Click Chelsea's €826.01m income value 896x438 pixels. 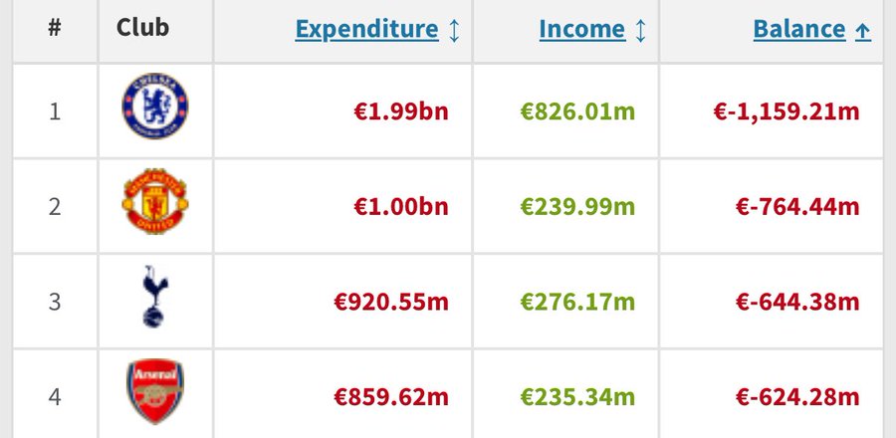click(x=577, y=111)
